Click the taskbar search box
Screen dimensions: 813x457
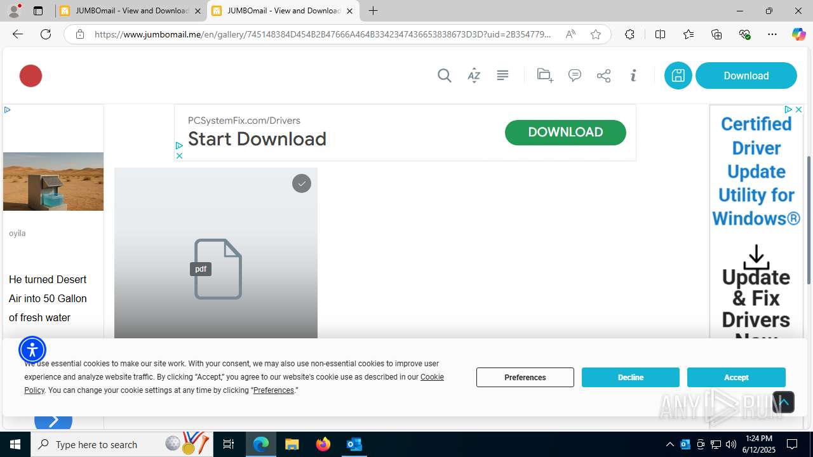(x=122, y=444)
